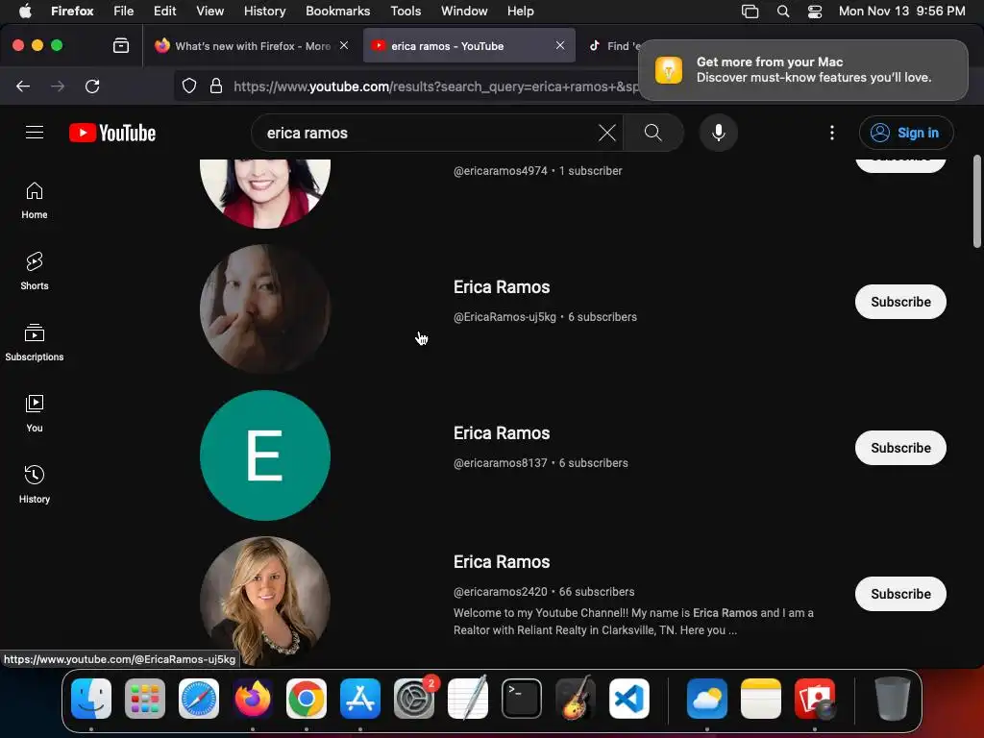Launch Safari from the Dock

point(199,699)
